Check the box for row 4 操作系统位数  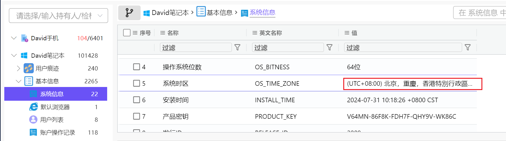[x=137, y=67]
